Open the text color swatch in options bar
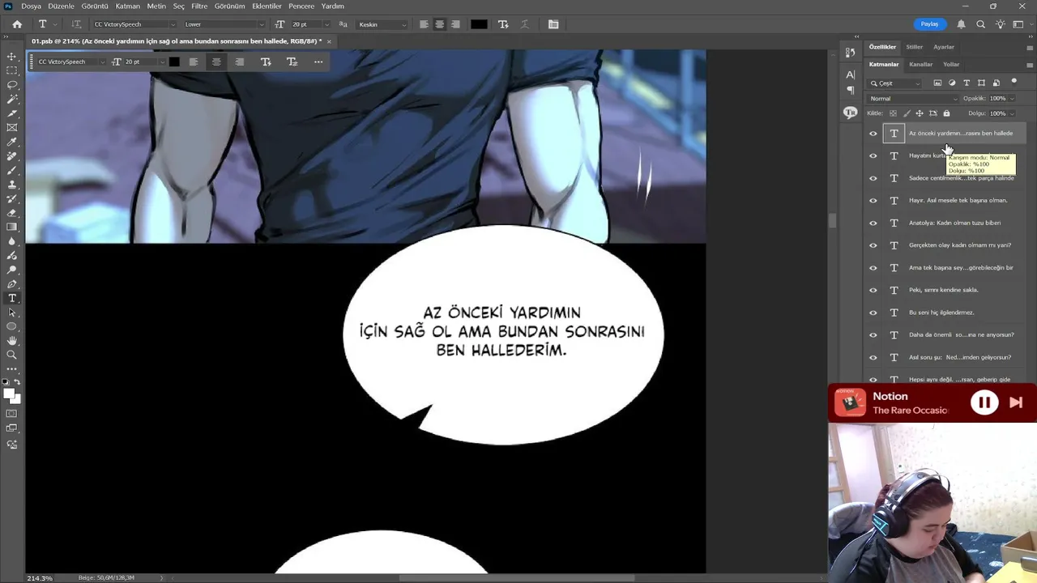Viewport: 1037px width, 583px height. 479,24
